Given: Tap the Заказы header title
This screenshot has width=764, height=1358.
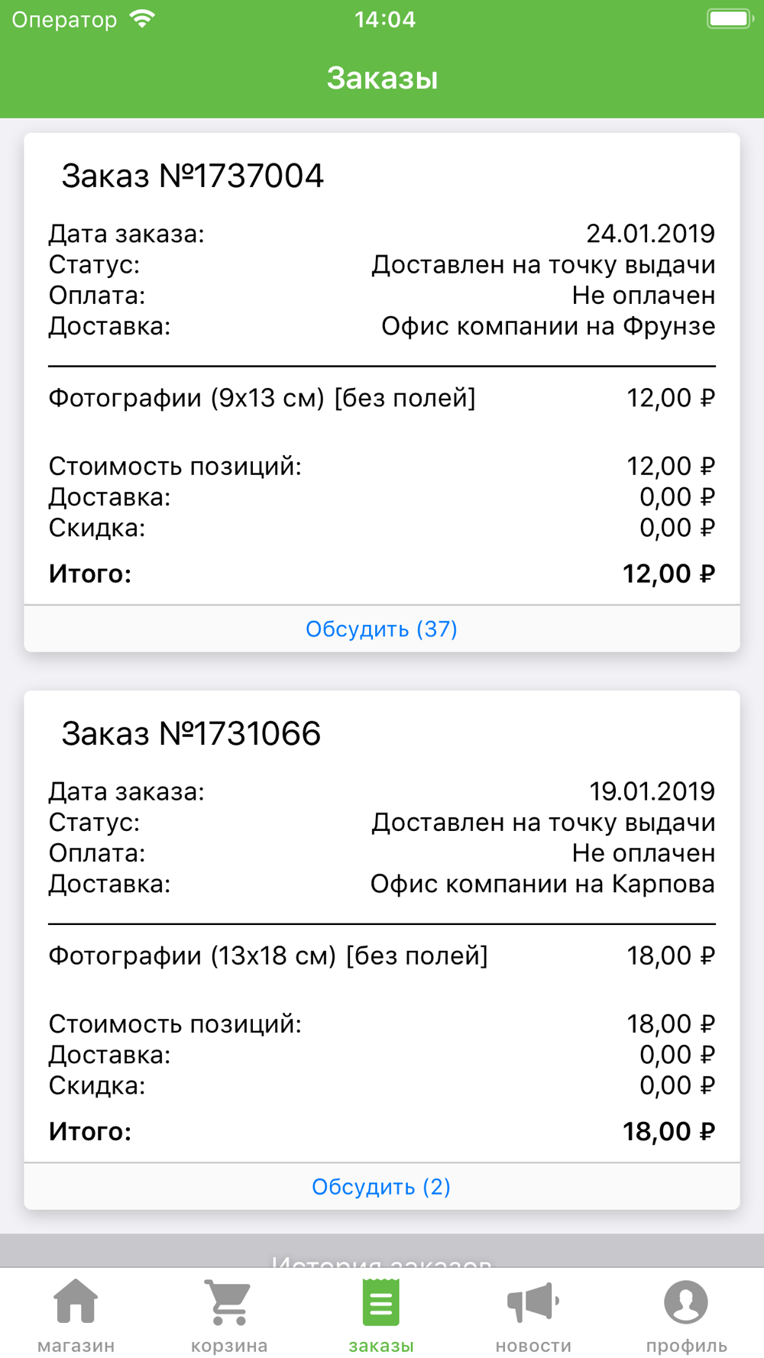Looking at the screenshot, I should click(x=382, y=78).
